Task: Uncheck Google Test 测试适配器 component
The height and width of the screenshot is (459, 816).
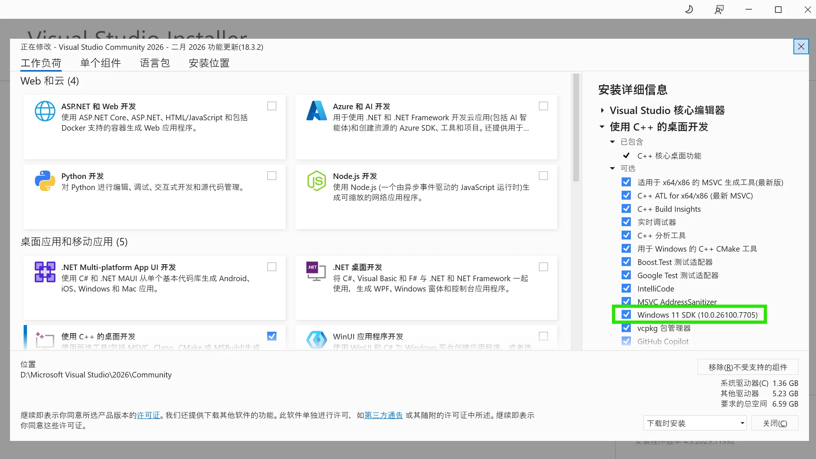Action: point(626,275)
